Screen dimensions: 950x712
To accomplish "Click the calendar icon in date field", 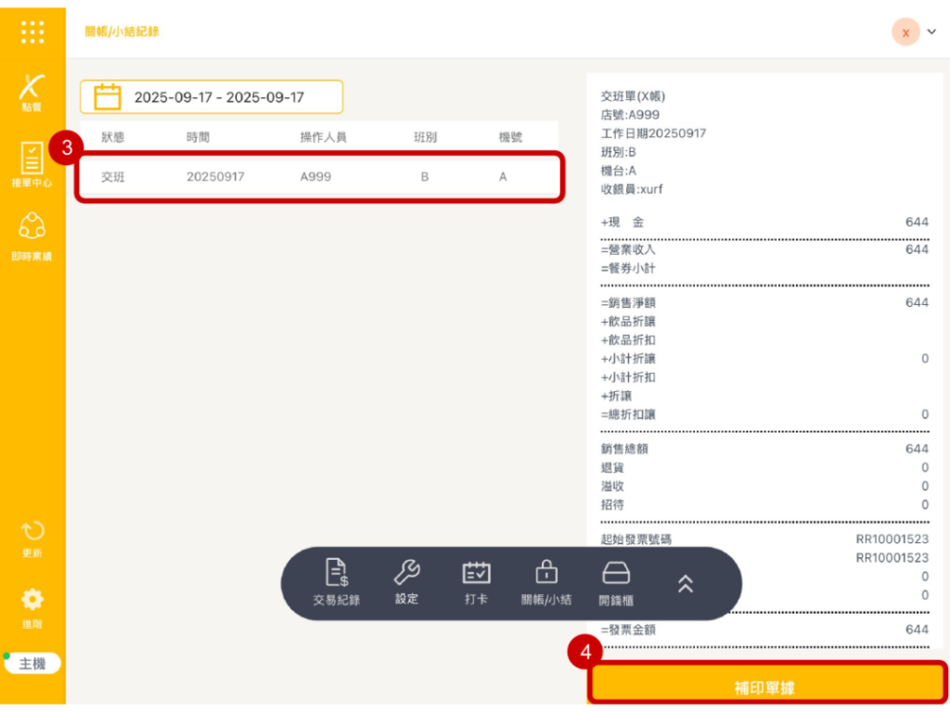I will click(x=109, y=97).
